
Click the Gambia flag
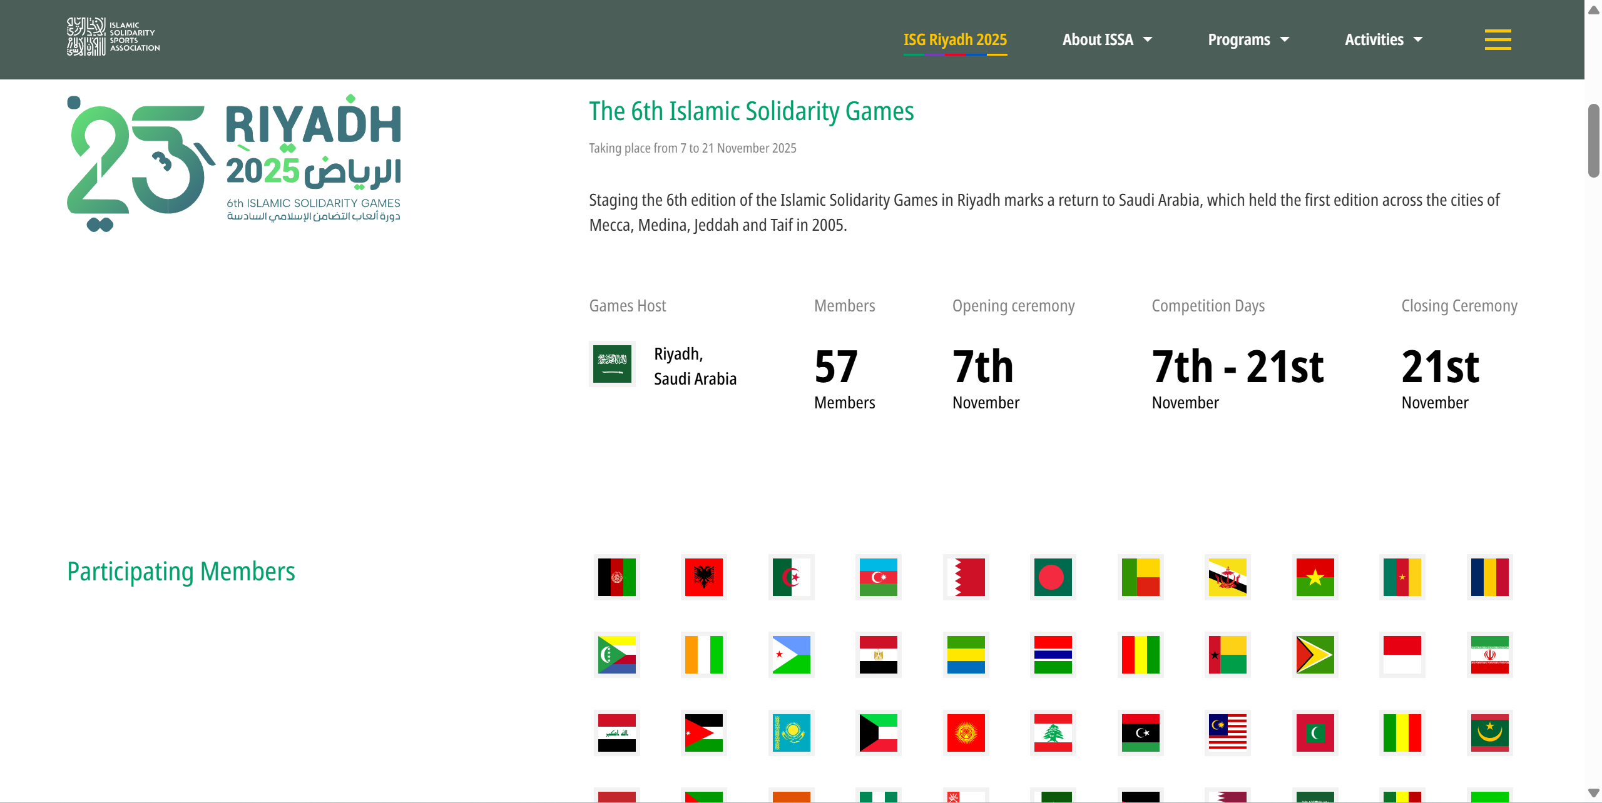click(x=1053, y=654)
